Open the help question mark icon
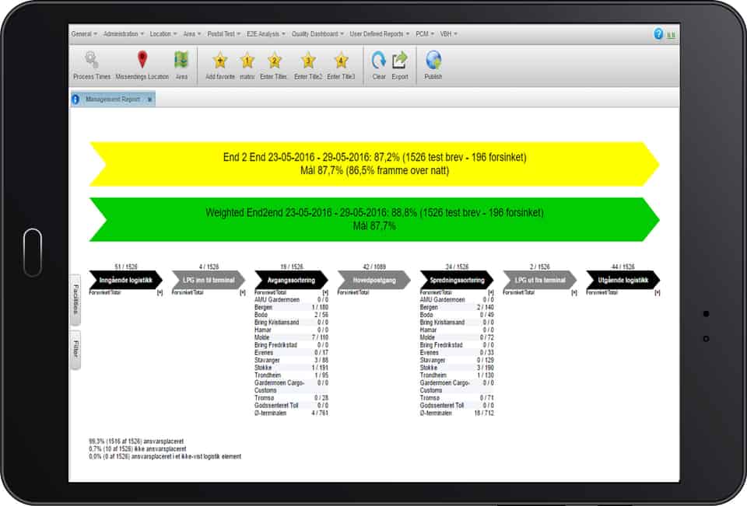This screenshot has height=506, width=747. click(658, 33)
